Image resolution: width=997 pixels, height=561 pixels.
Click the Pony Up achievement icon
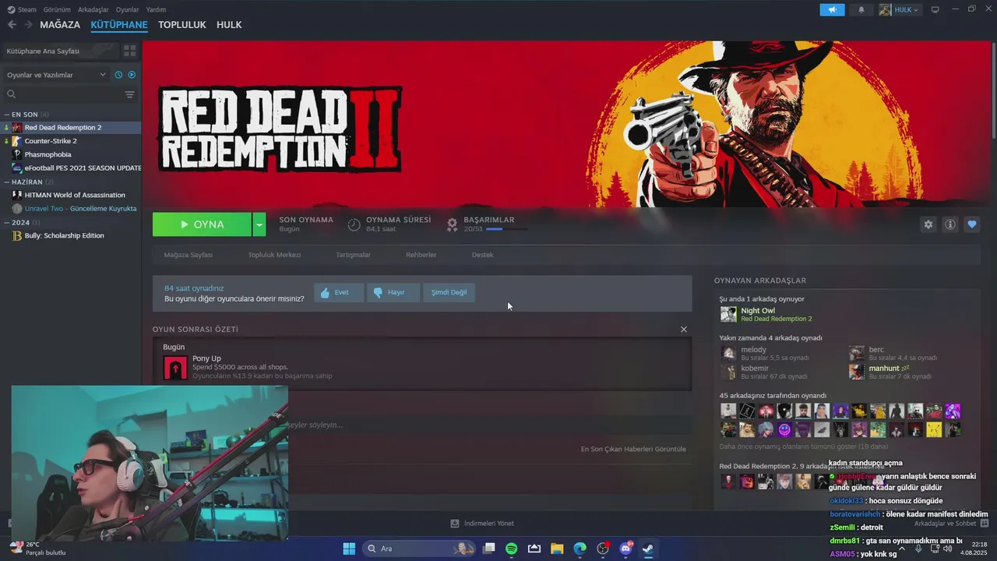pyautogui.click(x=175, y=368)
